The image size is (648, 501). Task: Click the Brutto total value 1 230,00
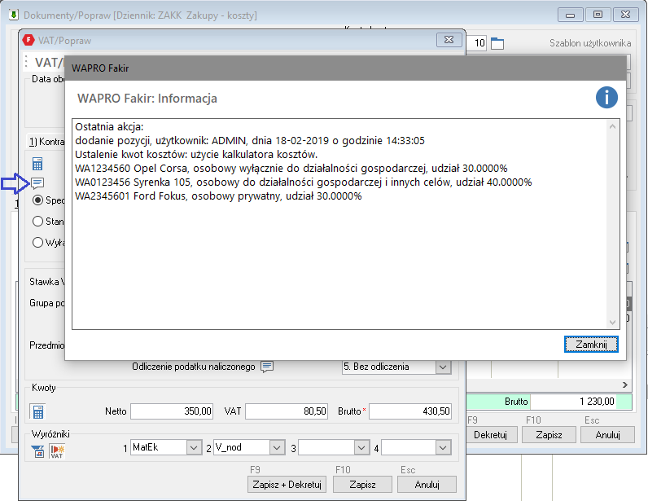tap(574, 402)
